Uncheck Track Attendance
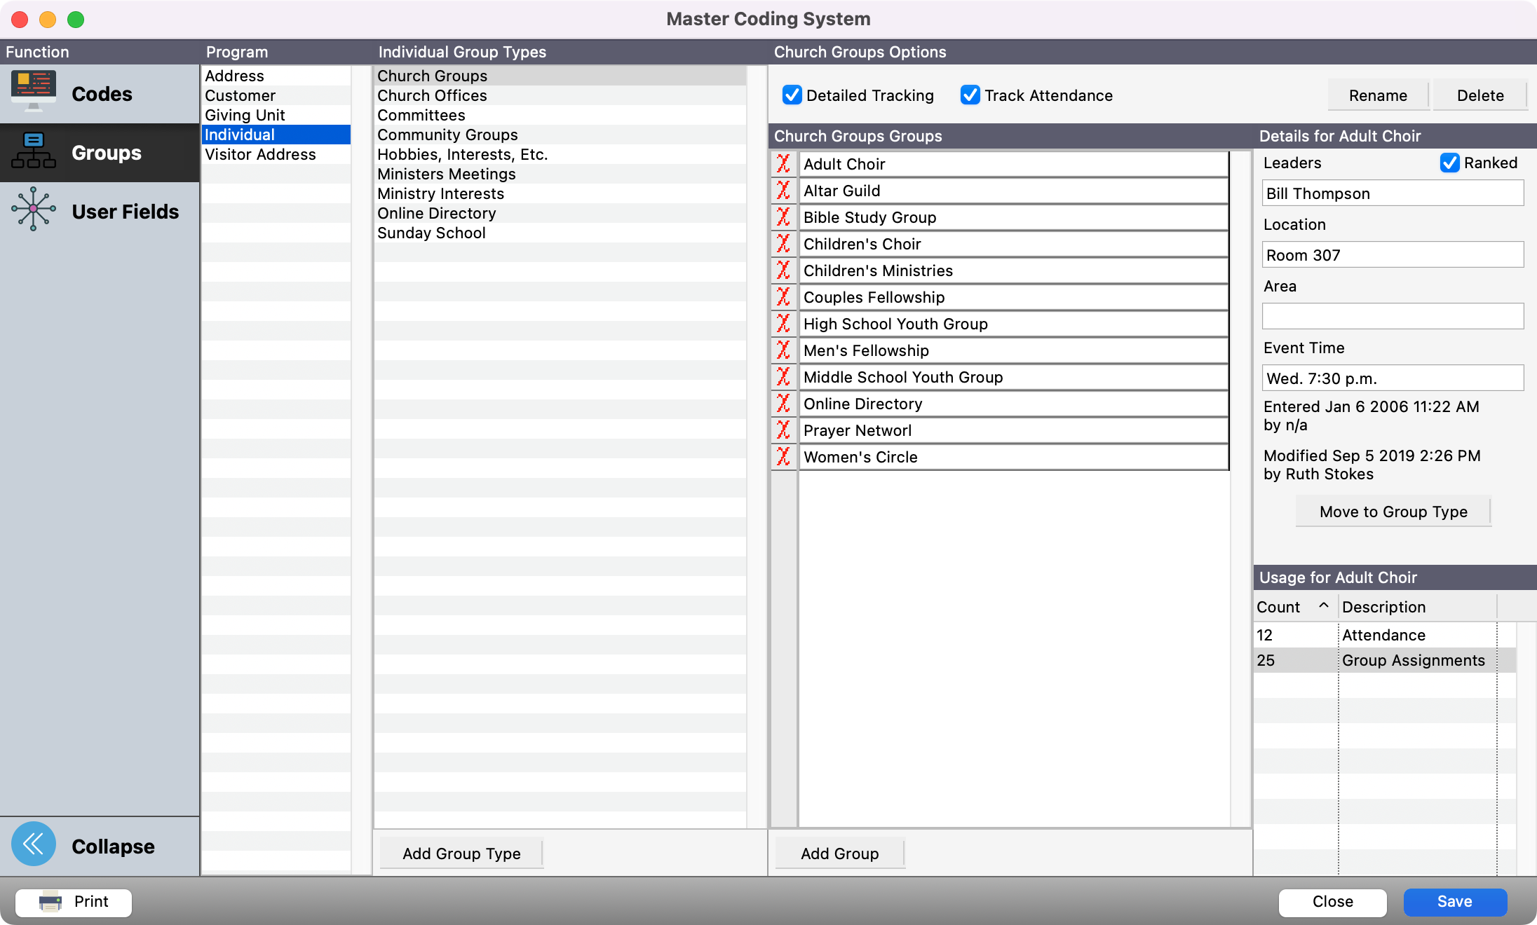Image resolution: width=1537 pixels, height=925 pixels. click(x=970, y=95)
